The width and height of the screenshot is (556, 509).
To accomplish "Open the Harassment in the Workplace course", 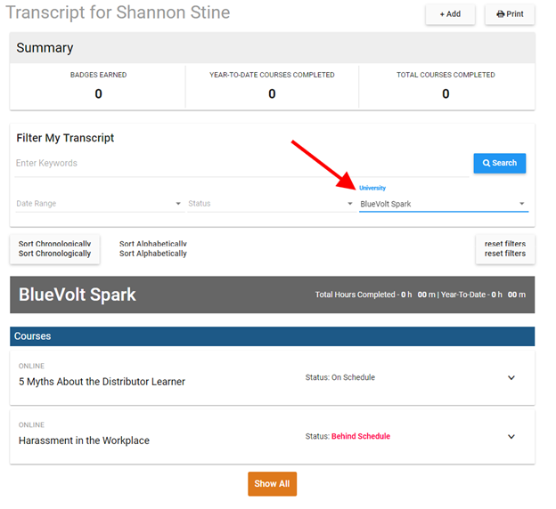I will [x=84, y=440].
